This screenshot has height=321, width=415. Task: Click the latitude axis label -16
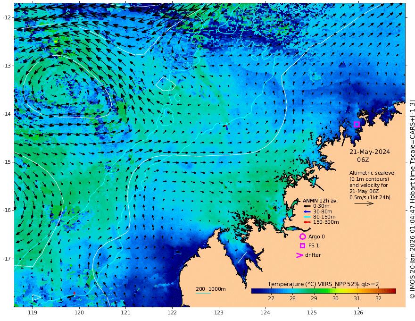click(x=7, y=210)
